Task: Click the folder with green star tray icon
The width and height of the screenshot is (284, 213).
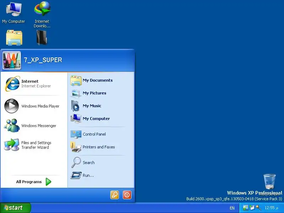Action: pyautogui.click(x=252, y=208)
